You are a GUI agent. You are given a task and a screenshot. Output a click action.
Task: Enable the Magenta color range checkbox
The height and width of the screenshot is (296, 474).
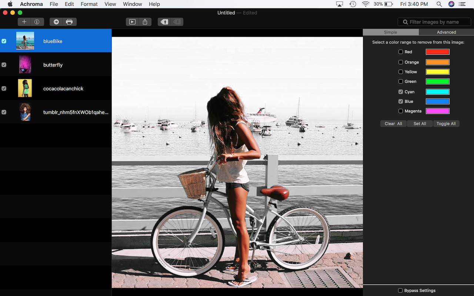coord(401,111)
